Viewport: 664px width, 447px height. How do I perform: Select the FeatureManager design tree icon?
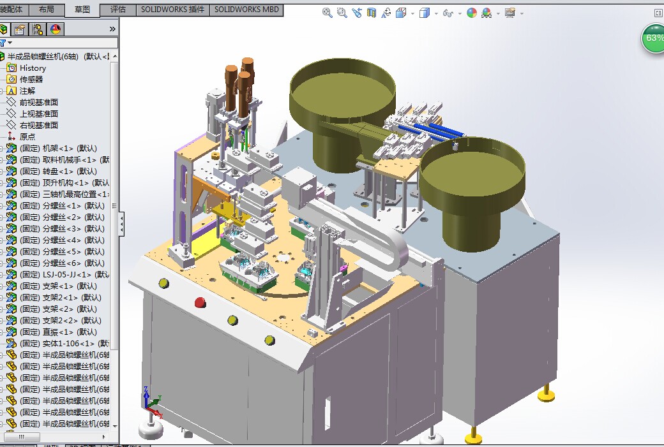pos(4,29)
